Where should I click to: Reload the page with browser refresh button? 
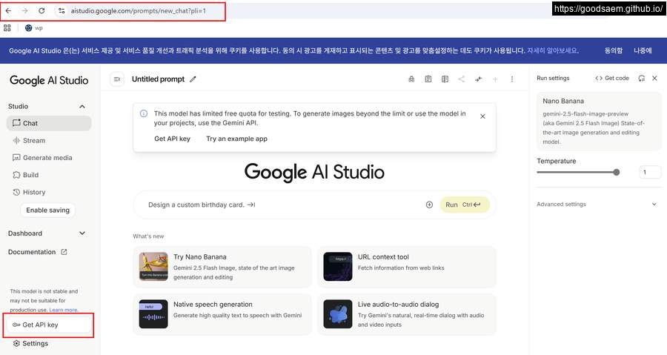pos(42,11)
